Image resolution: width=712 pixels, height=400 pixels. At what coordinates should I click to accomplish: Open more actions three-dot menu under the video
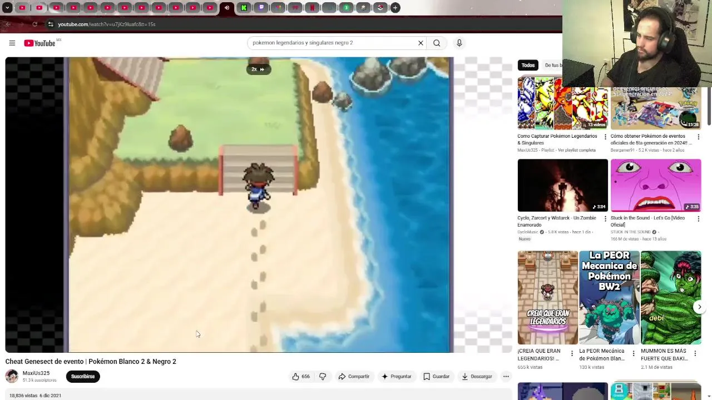(506, 376)
